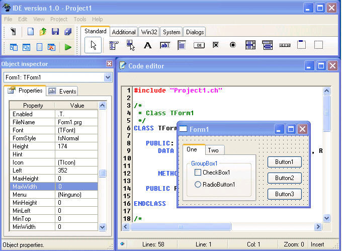Select the popup menu component icon
342x251 pixels.
tap(130, 45)
